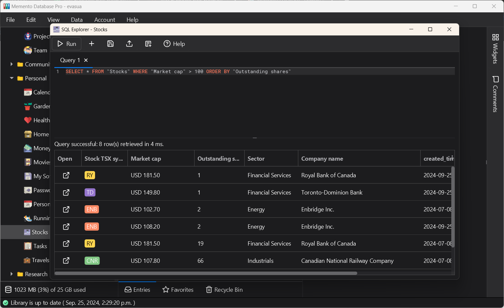504x308 pixels.
Task: Expand the Research folder
Action: (x=12, y=274)
